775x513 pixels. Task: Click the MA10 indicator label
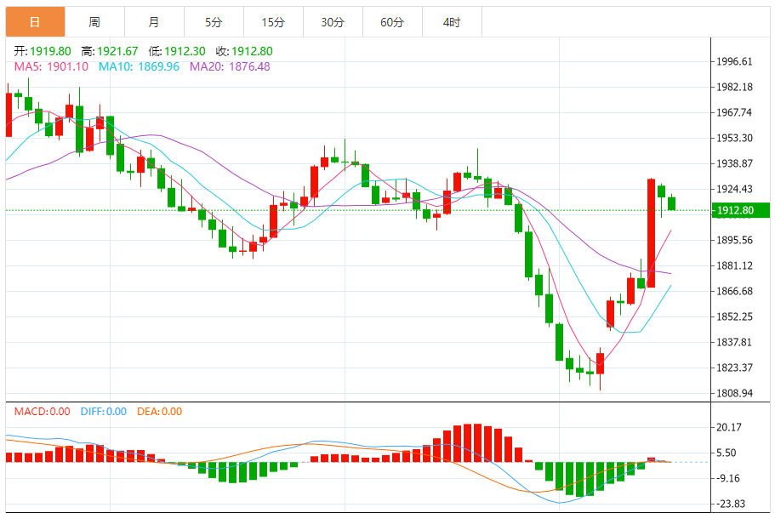coord(139,66)
